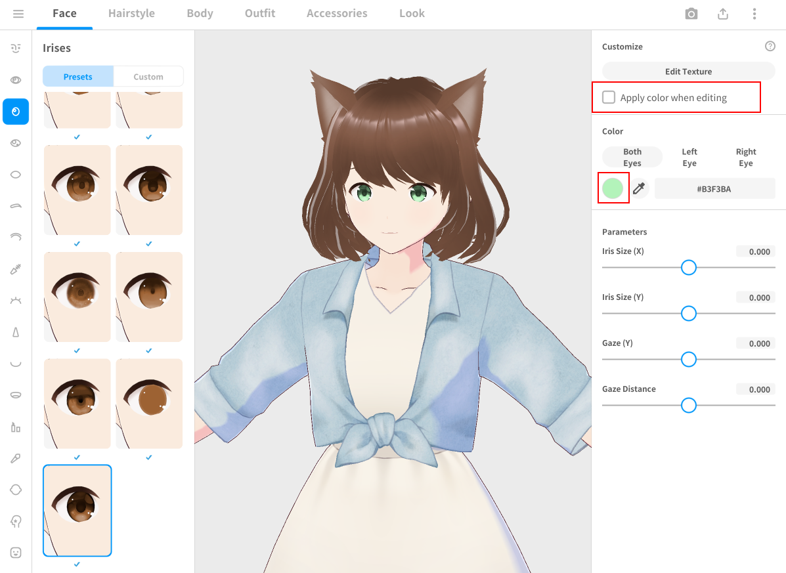Viewport: 786px width, 573px height.
Task: Switch color target to Right Eye
Action: click(x=745, y=158)
